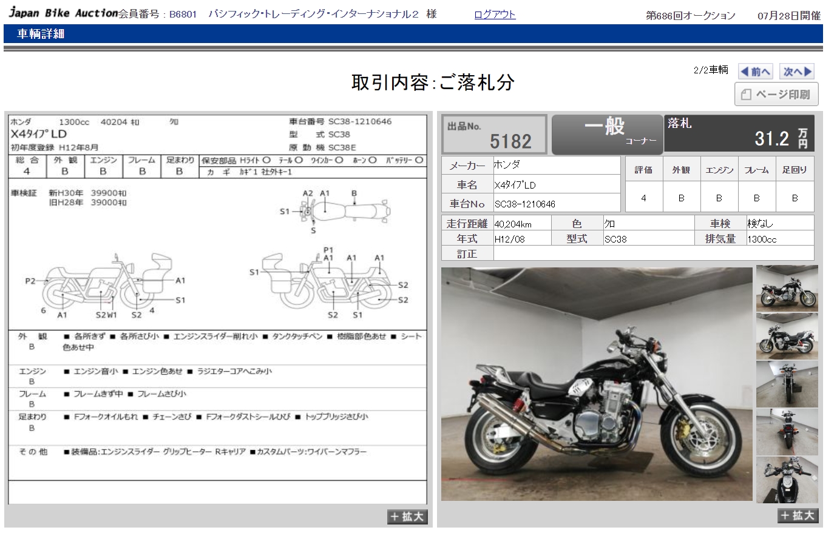
Task: Enlarge the inspection sheet with 拡大 button
Action: click(x=407, y=517)
